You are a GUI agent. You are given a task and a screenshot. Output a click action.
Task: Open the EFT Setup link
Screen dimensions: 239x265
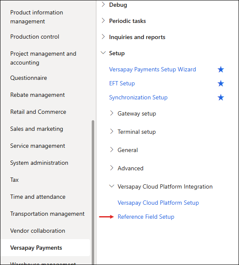122,84
